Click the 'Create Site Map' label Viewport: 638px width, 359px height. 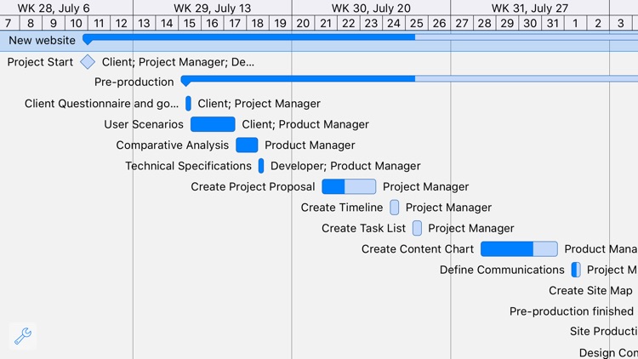[x=590, y=290]
